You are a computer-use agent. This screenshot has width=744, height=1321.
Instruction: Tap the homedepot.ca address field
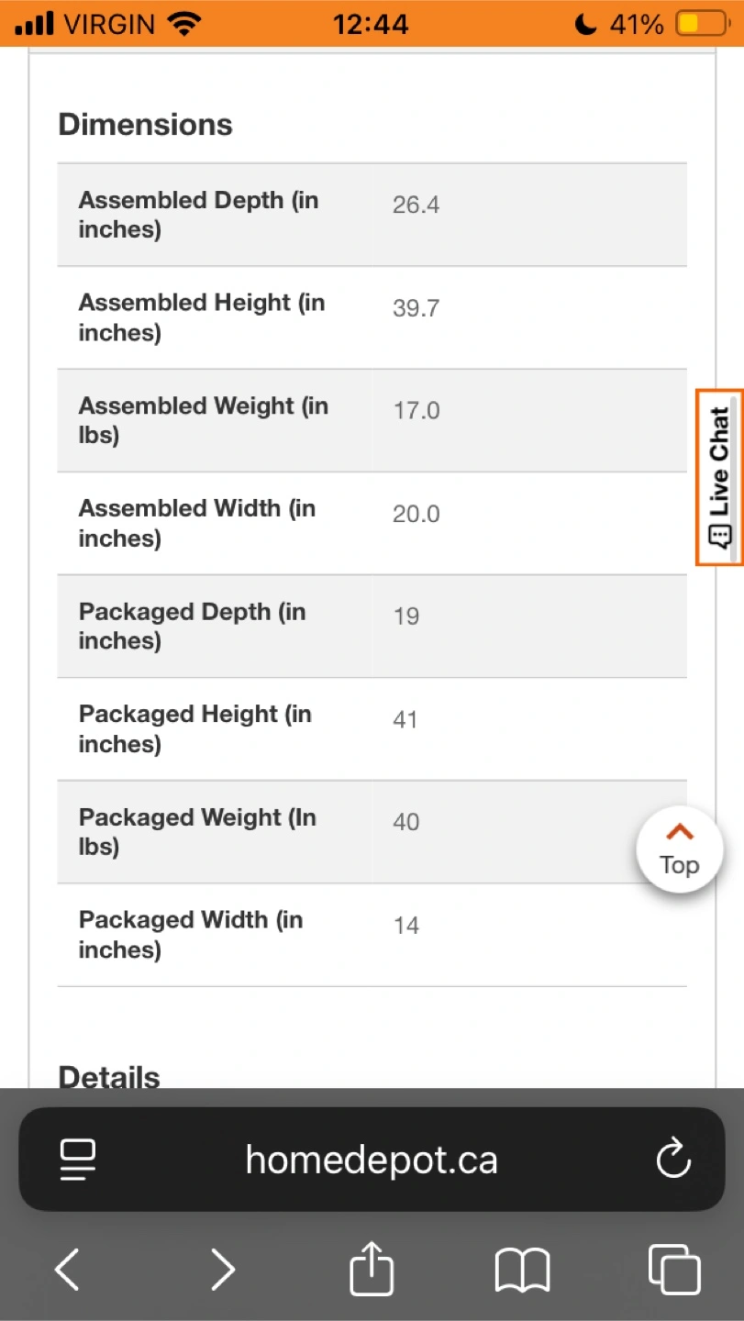(372, 1160)
